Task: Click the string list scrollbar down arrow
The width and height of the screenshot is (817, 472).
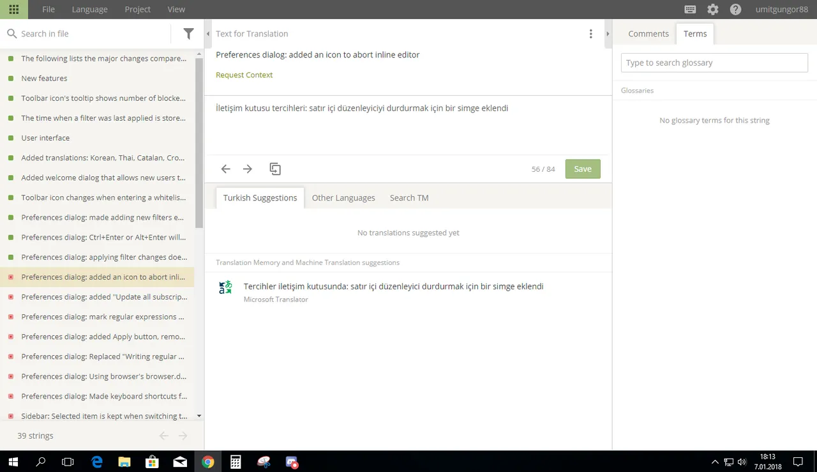Action: (199, 416)
